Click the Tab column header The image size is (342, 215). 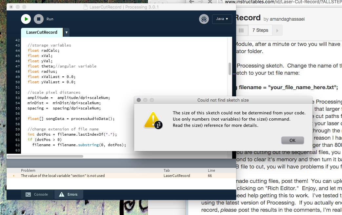[167, 170]
